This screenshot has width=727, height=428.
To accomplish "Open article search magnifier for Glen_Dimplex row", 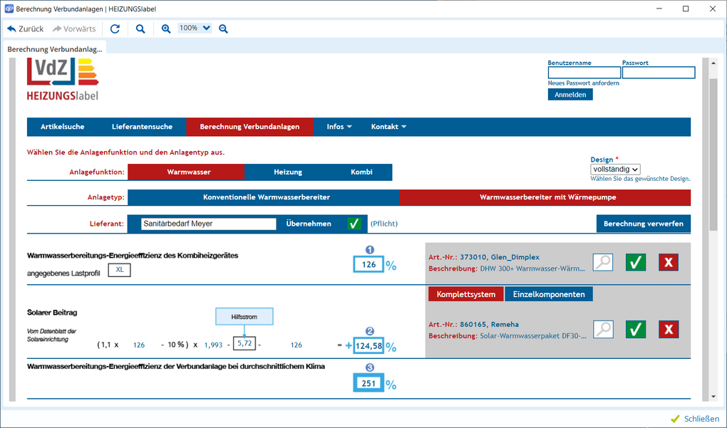I will pyautogui.click(x=603, y=262).
